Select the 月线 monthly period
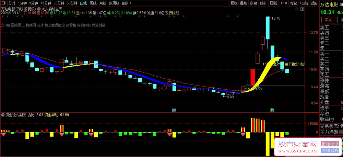This screenshot has width=343, height=157. (103, 3)
